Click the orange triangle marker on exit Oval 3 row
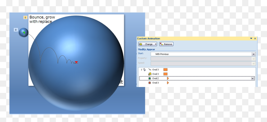 pos(168,83)
